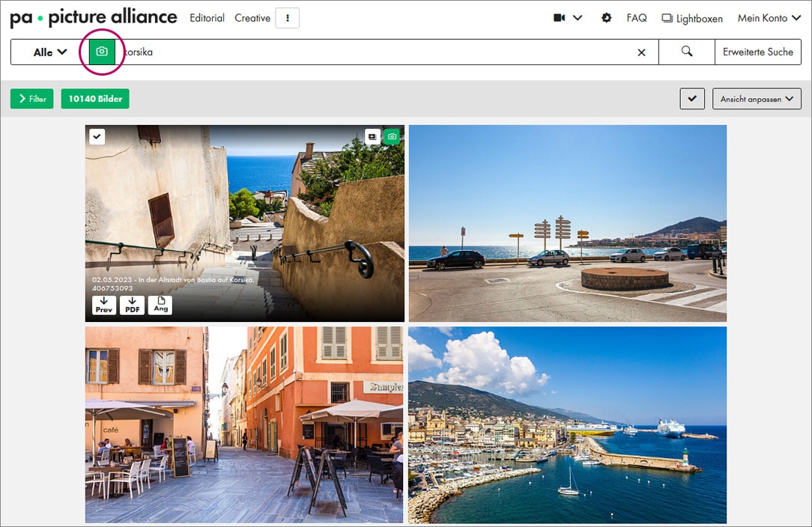Add first image to lightbox icon

pos(372,136)
